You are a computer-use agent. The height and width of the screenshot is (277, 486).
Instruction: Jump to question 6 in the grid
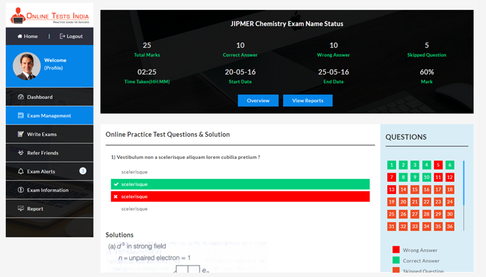(450, 165)
